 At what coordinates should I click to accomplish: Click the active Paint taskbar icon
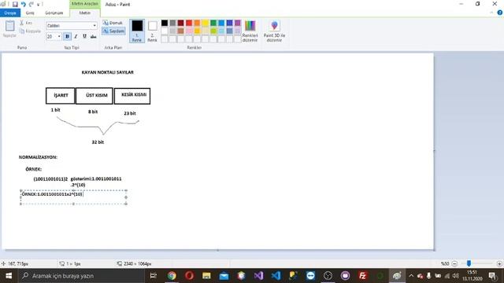click(x=397, y=276)
